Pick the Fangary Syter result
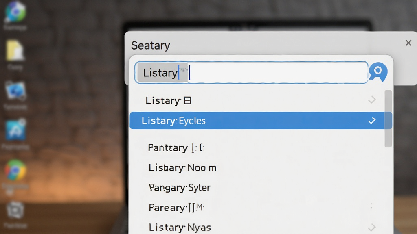The height and width of the screenshot is (234, 417). (x=180, y=188)
